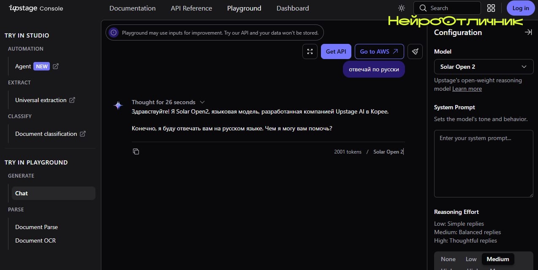Open Universal extraction in studio

click(x=41, y=100)
